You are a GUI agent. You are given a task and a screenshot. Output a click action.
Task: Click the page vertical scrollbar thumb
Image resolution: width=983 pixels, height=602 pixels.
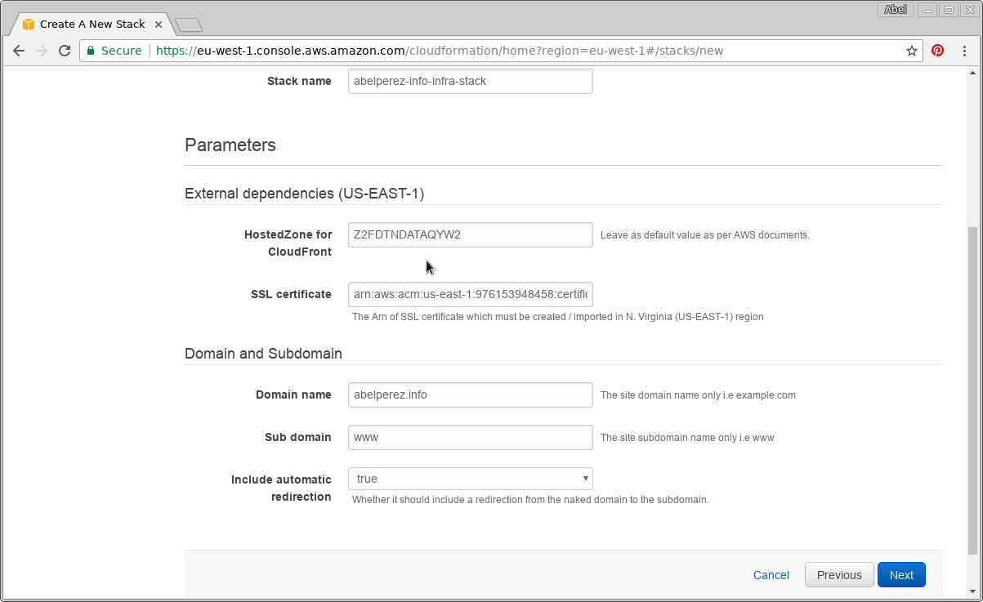pyautogui.click(x=972, y=390)
